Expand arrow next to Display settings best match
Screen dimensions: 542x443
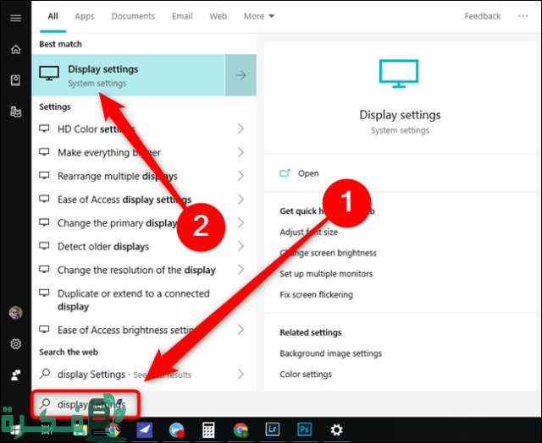click(x=241, y=75)
